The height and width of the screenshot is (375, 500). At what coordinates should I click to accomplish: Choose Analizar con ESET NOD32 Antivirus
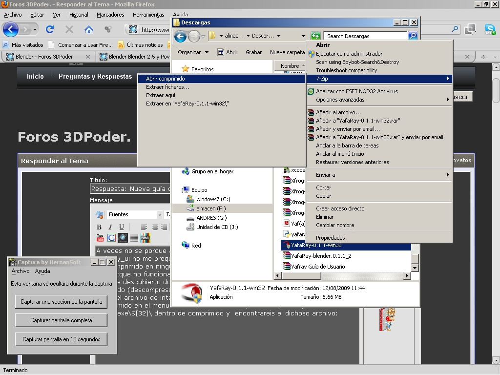click(x=379, y=91)
